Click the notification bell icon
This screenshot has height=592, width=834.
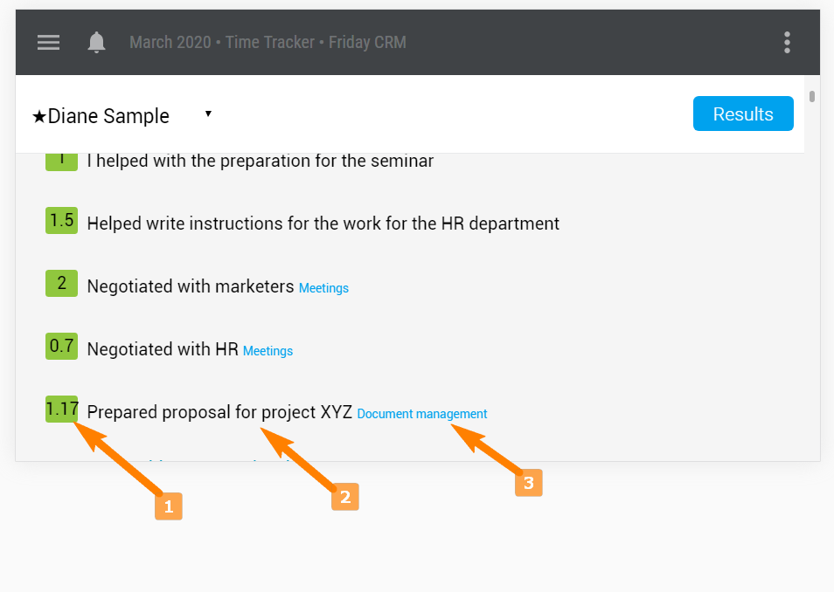tap(96, 42)
